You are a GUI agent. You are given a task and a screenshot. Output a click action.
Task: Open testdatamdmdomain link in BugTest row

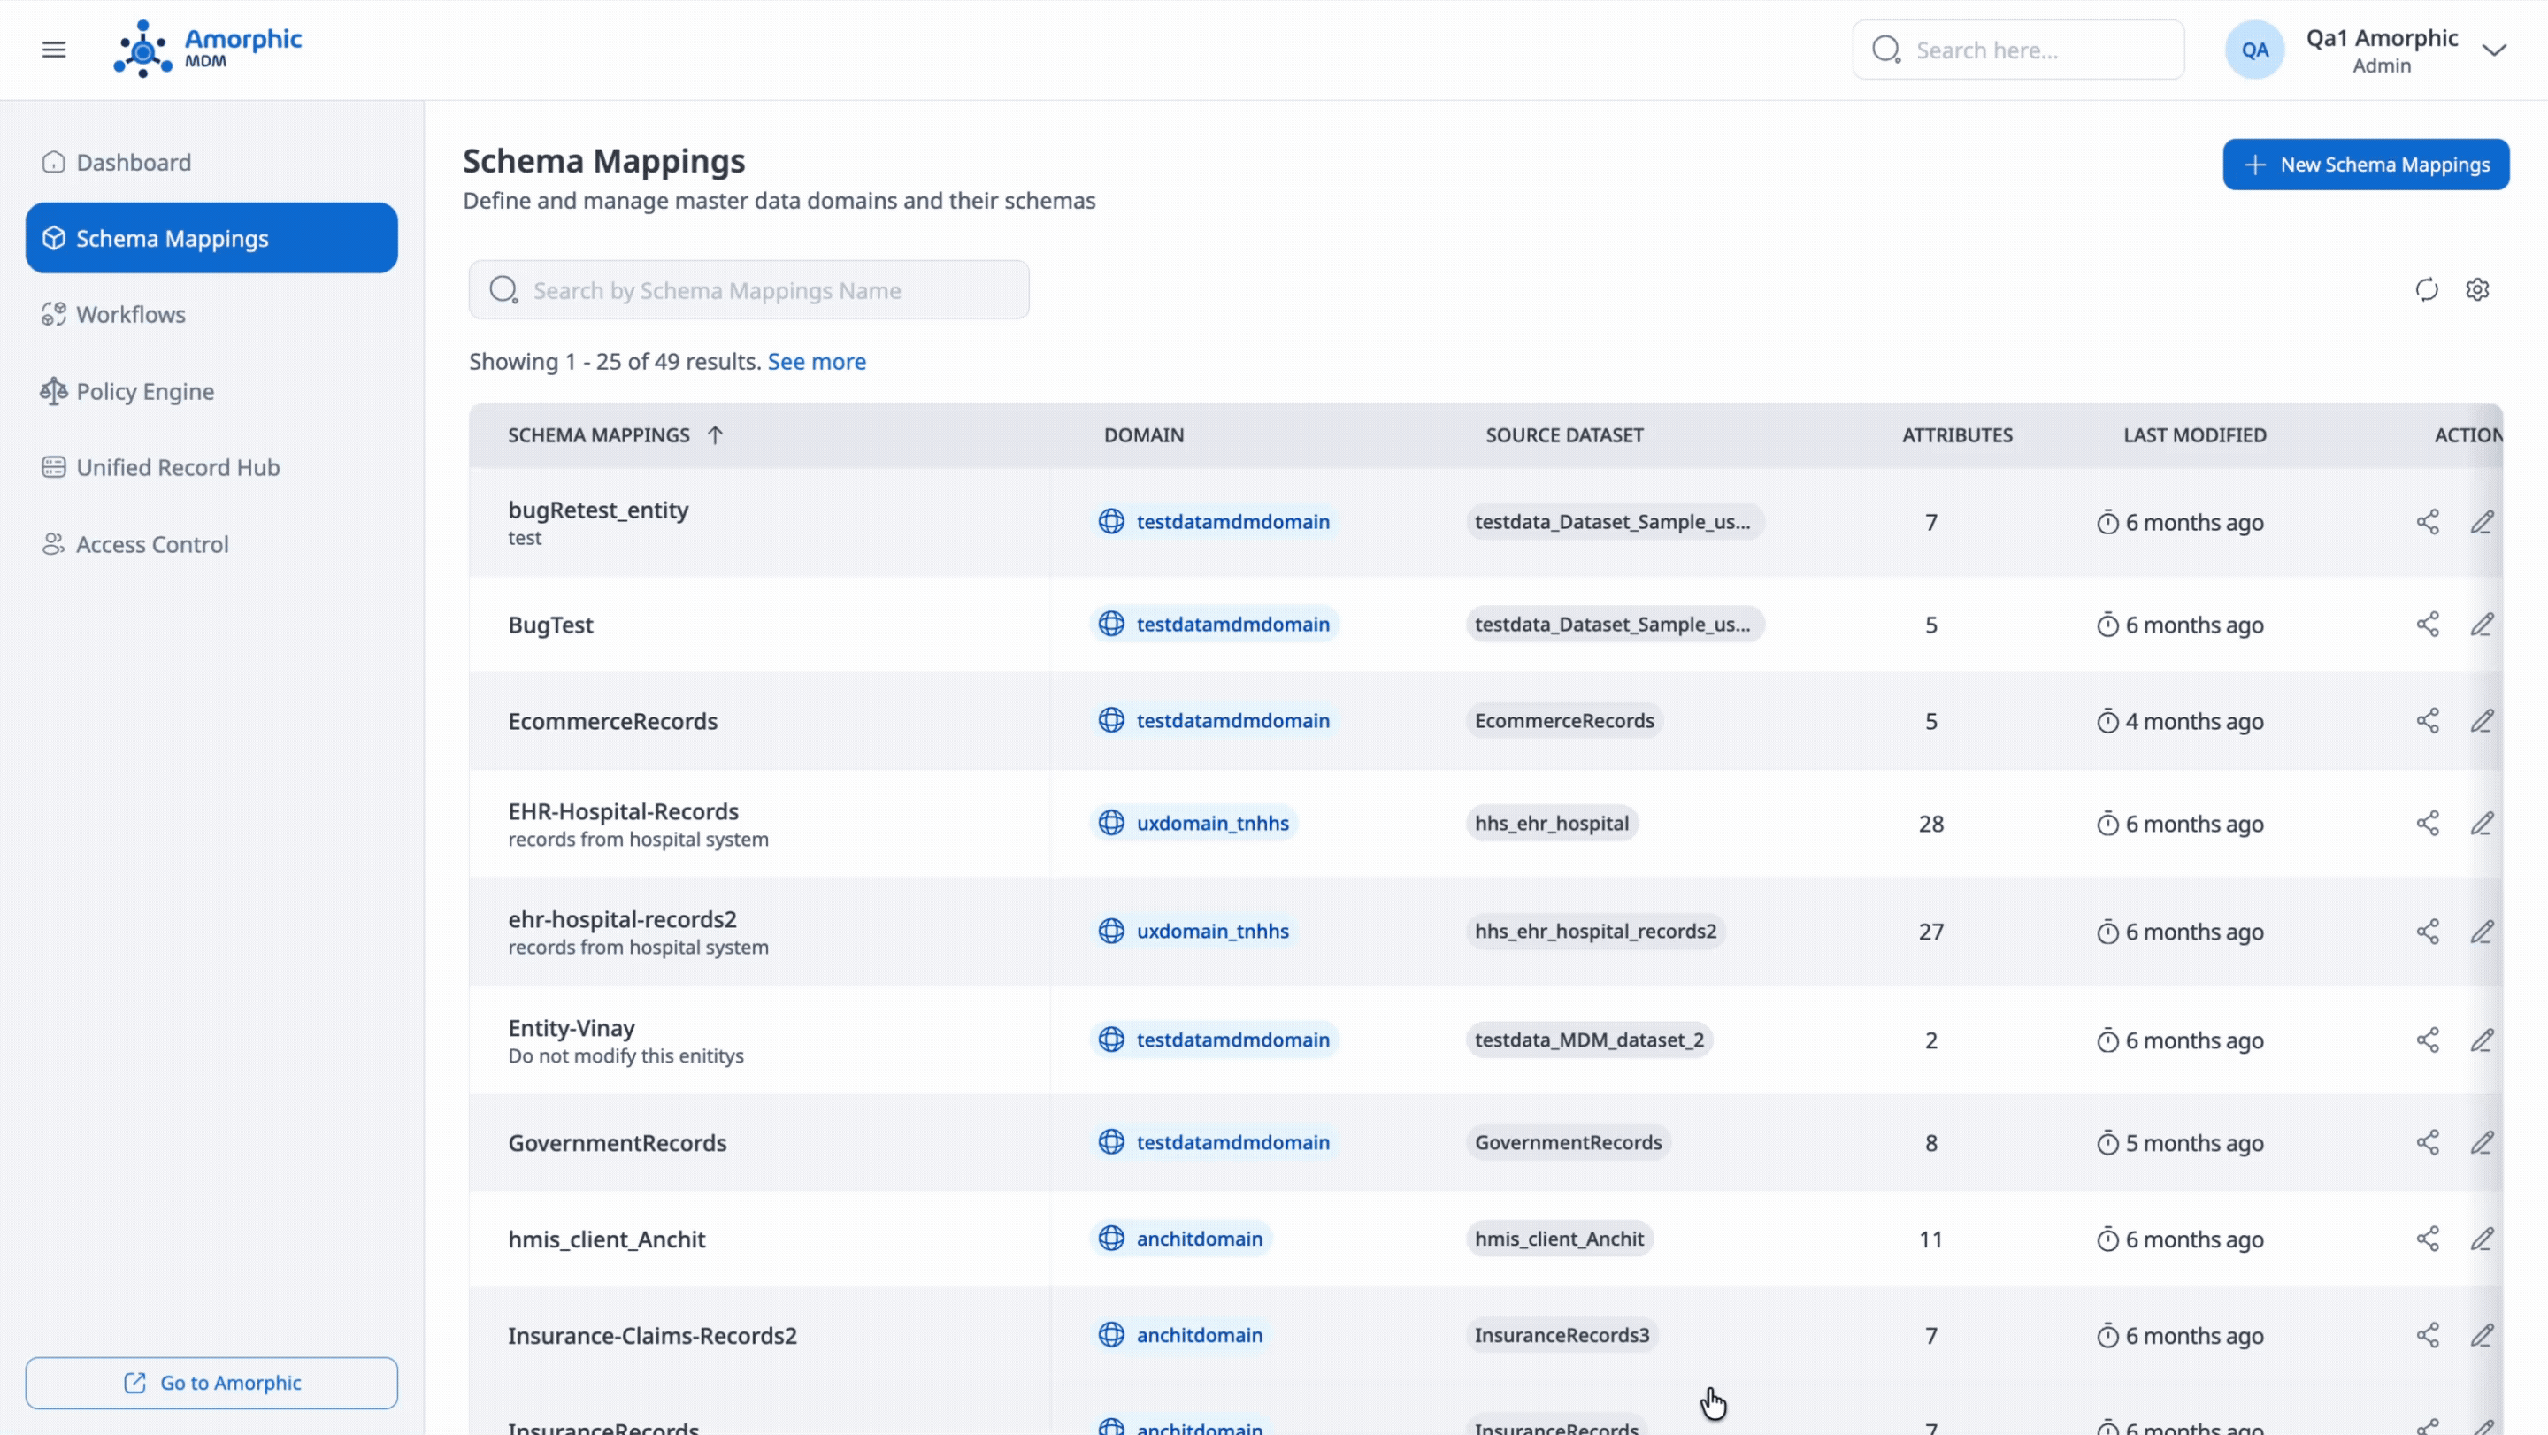(1215, 624)
